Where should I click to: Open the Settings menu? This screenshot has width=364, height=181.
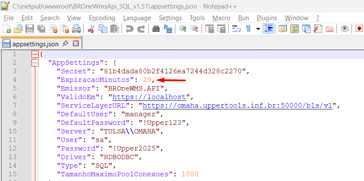170,18
